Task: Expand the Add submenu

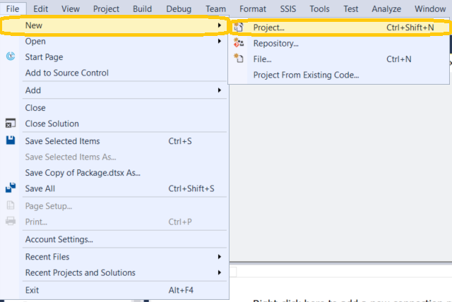Action: tap(220, 90)
